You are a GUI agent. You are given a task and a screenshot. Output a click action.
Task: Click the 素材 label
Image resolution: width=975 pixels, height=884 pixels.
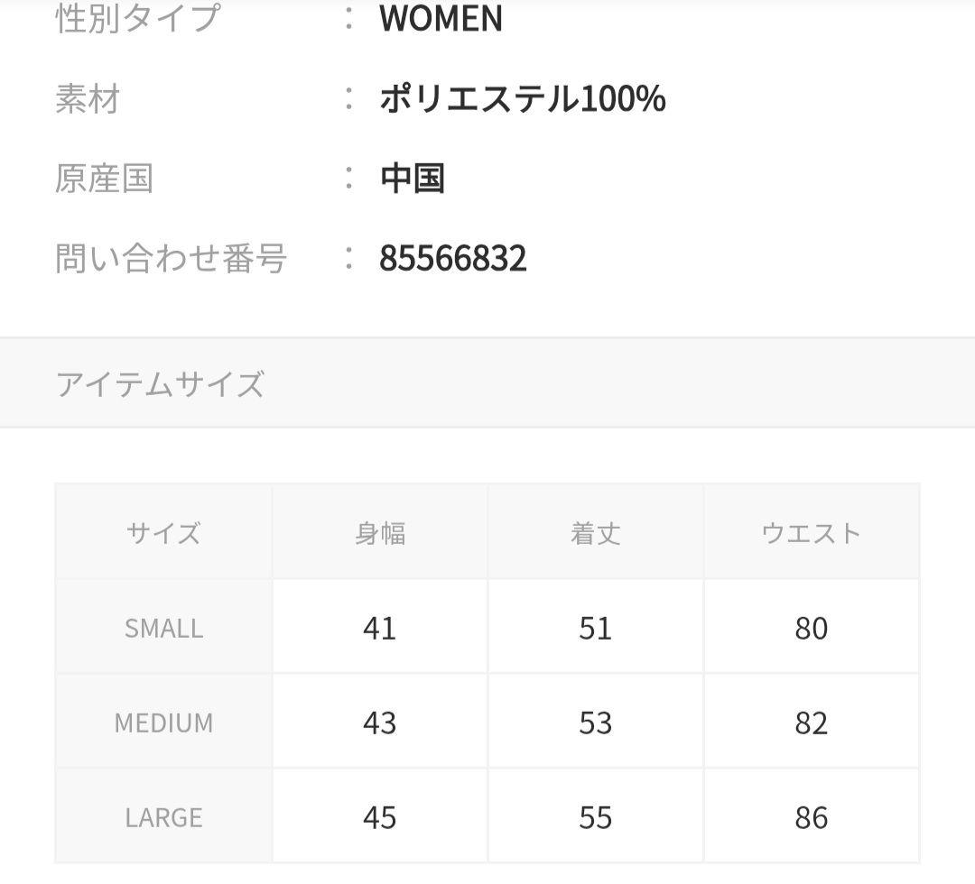[88, 98]
